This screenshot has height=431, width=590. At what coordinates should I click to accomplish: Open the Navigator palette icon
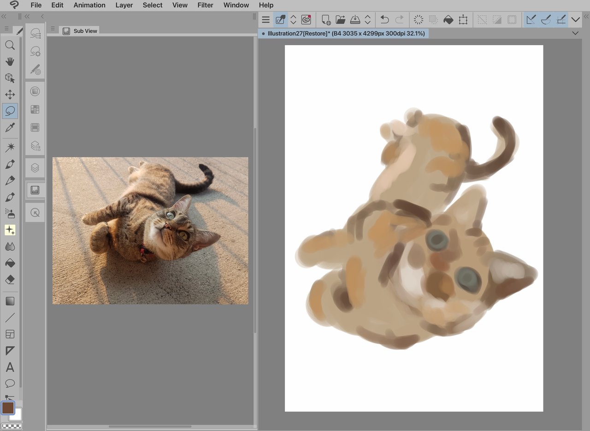[35, 212]
